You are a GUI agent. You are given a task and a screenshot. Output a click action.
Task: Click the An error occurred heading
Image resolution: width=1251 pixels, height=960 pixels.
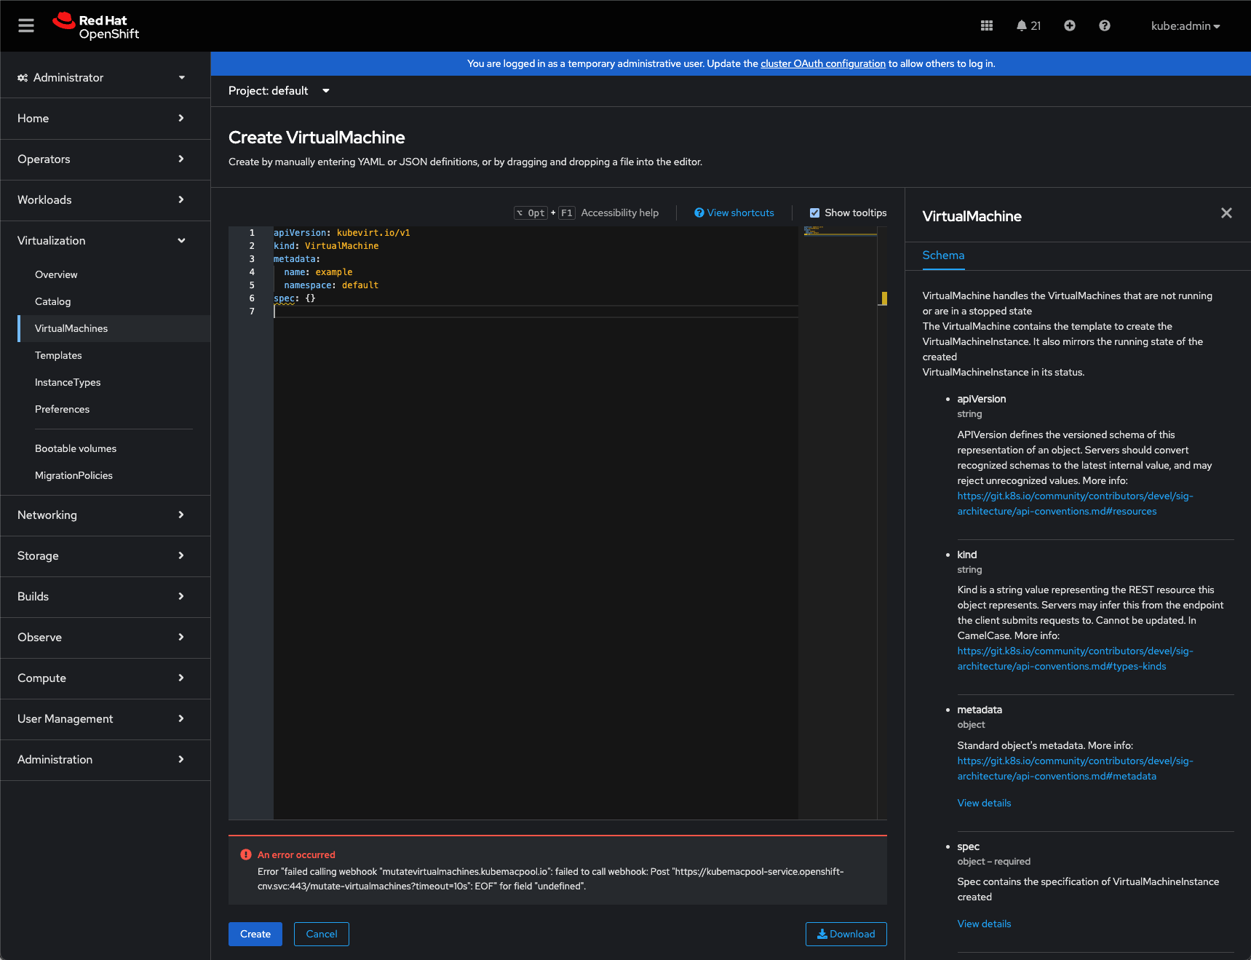click(x=296, y=854)
